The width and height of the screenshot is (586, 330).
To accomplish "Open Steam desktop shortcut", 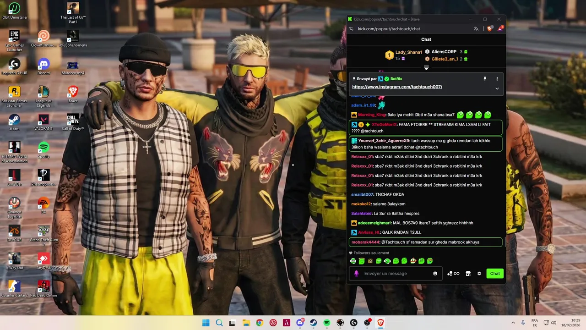I will [14, 122].
